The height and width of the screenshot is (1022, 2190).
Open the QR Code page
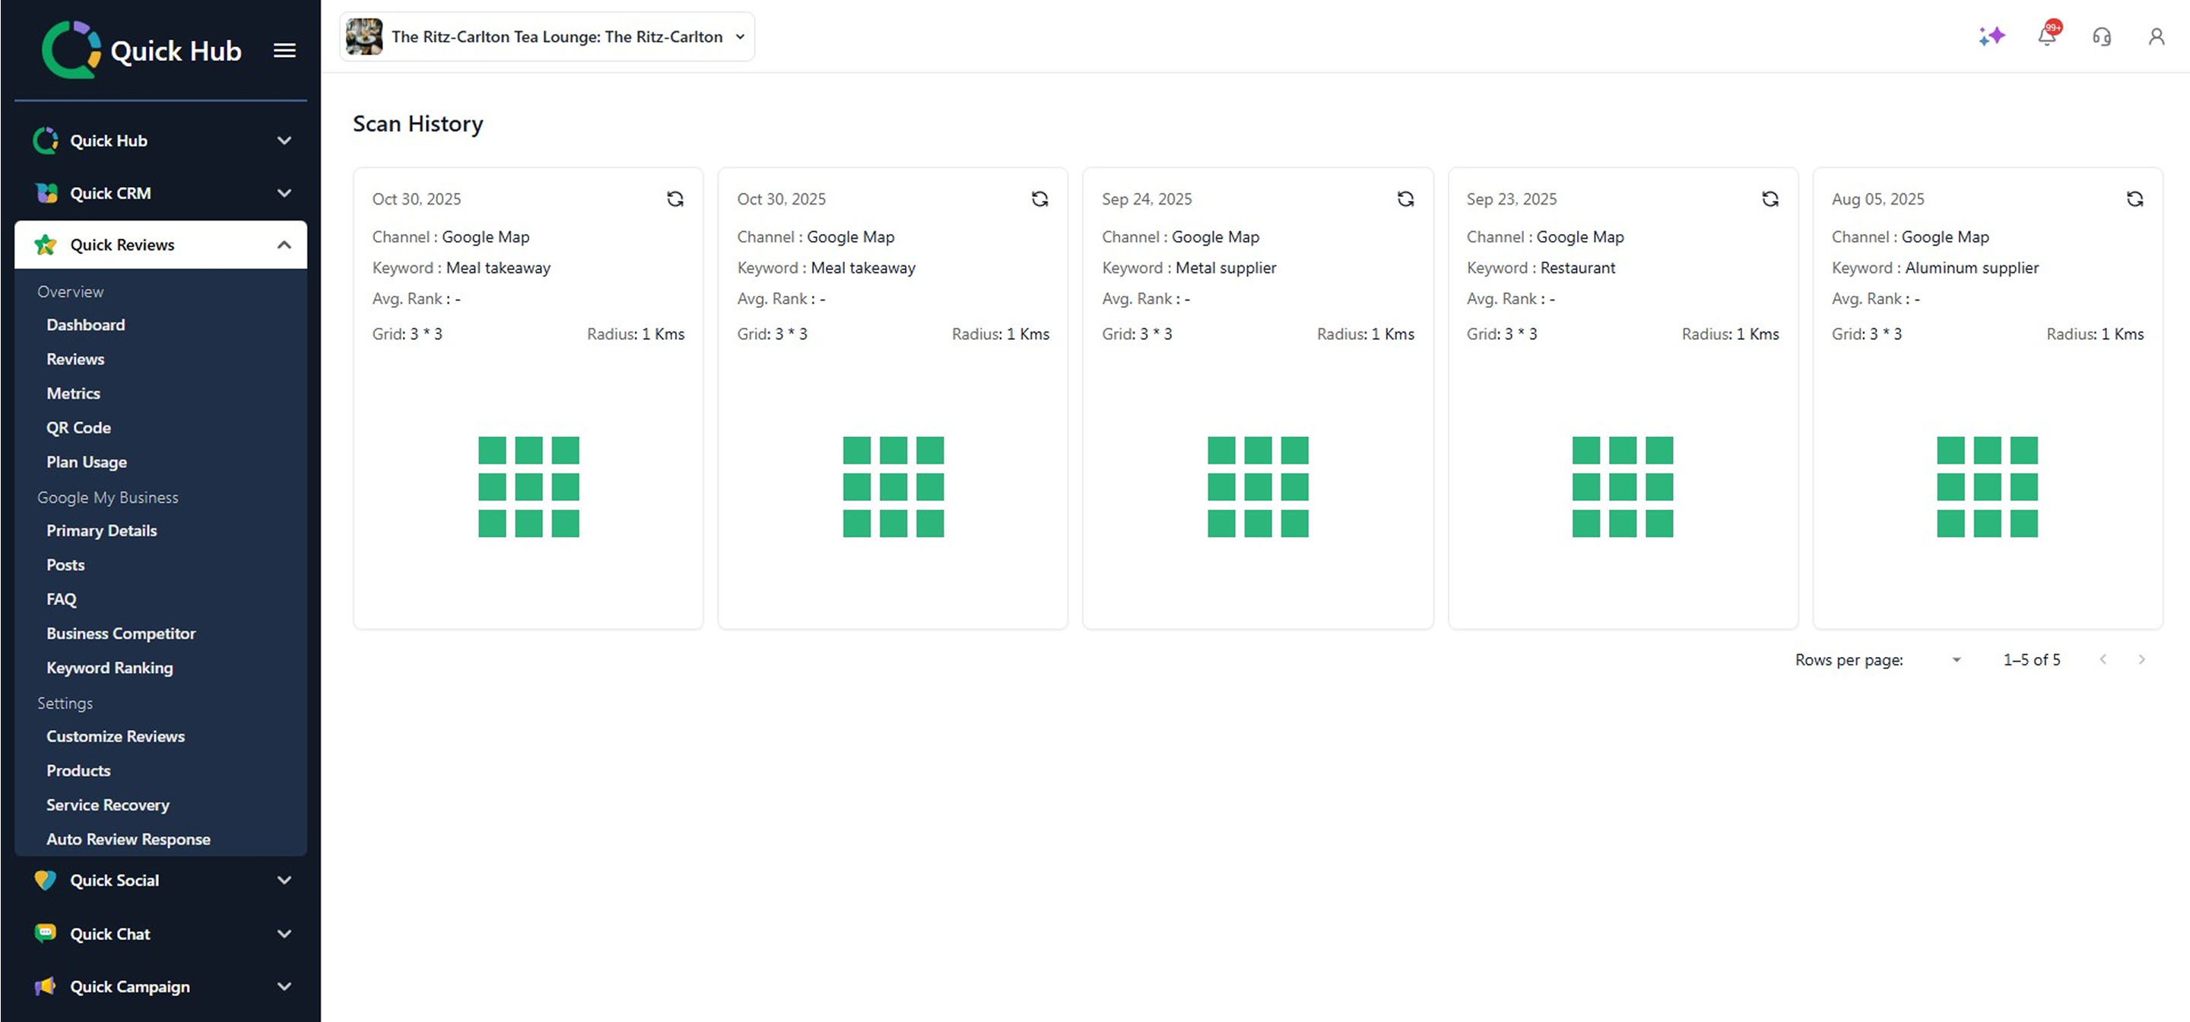coord(78,427)
